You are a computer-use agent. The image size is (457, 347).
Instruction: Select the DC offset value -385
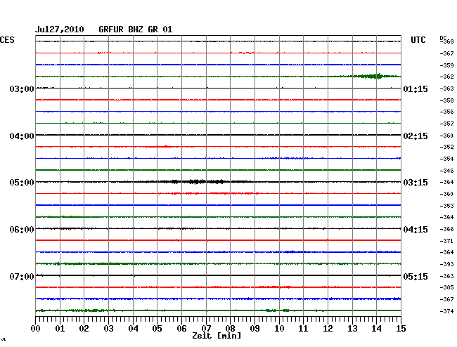[x=447, y=287]
